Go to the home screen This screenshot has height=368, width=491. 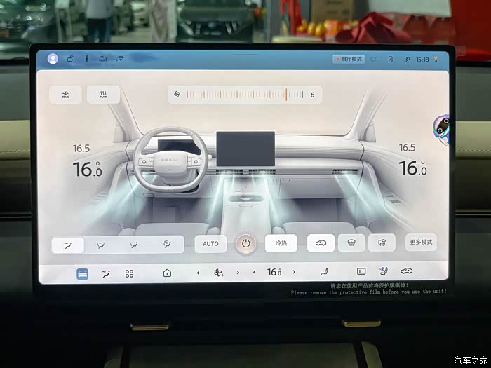coord(167,273)
